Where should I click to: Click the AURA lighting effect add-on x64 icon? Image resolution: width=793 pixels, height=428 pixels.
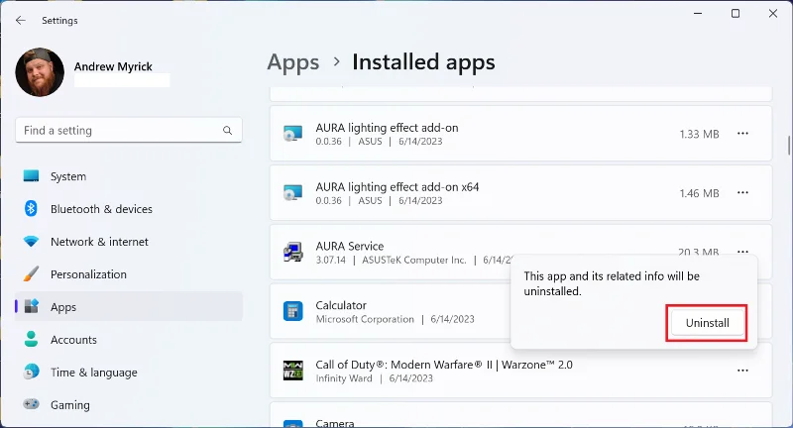[x=292, y=193]
